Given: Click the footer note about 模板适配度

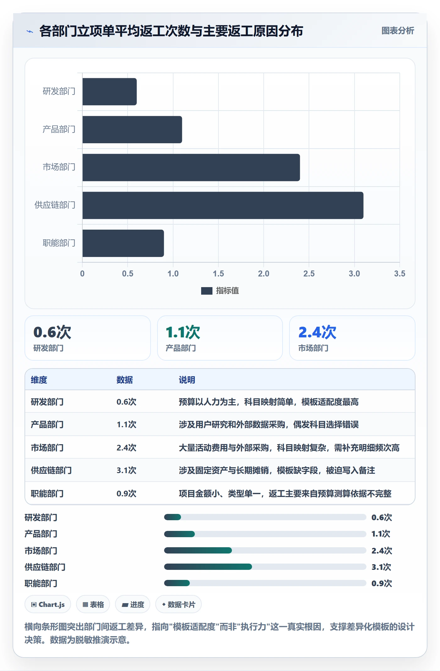Looking at the screenshot, I should pos(220,633).
